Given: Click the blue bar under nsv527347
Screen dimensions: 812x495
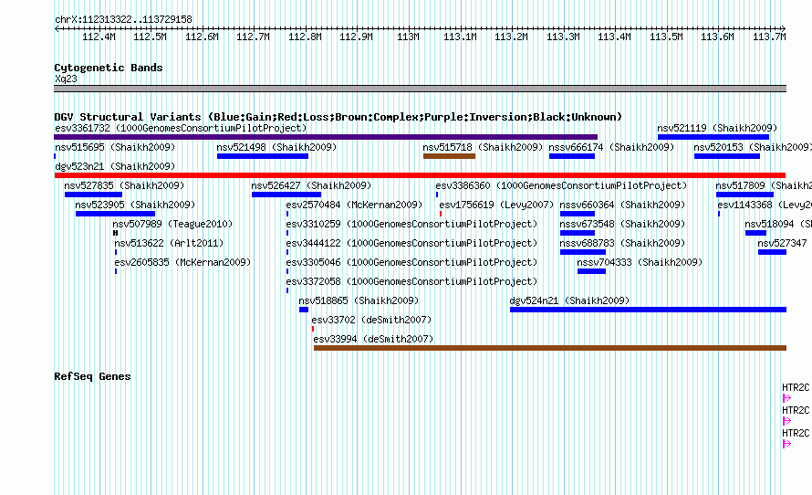Looking at the screenshot, I should point(772,252).
